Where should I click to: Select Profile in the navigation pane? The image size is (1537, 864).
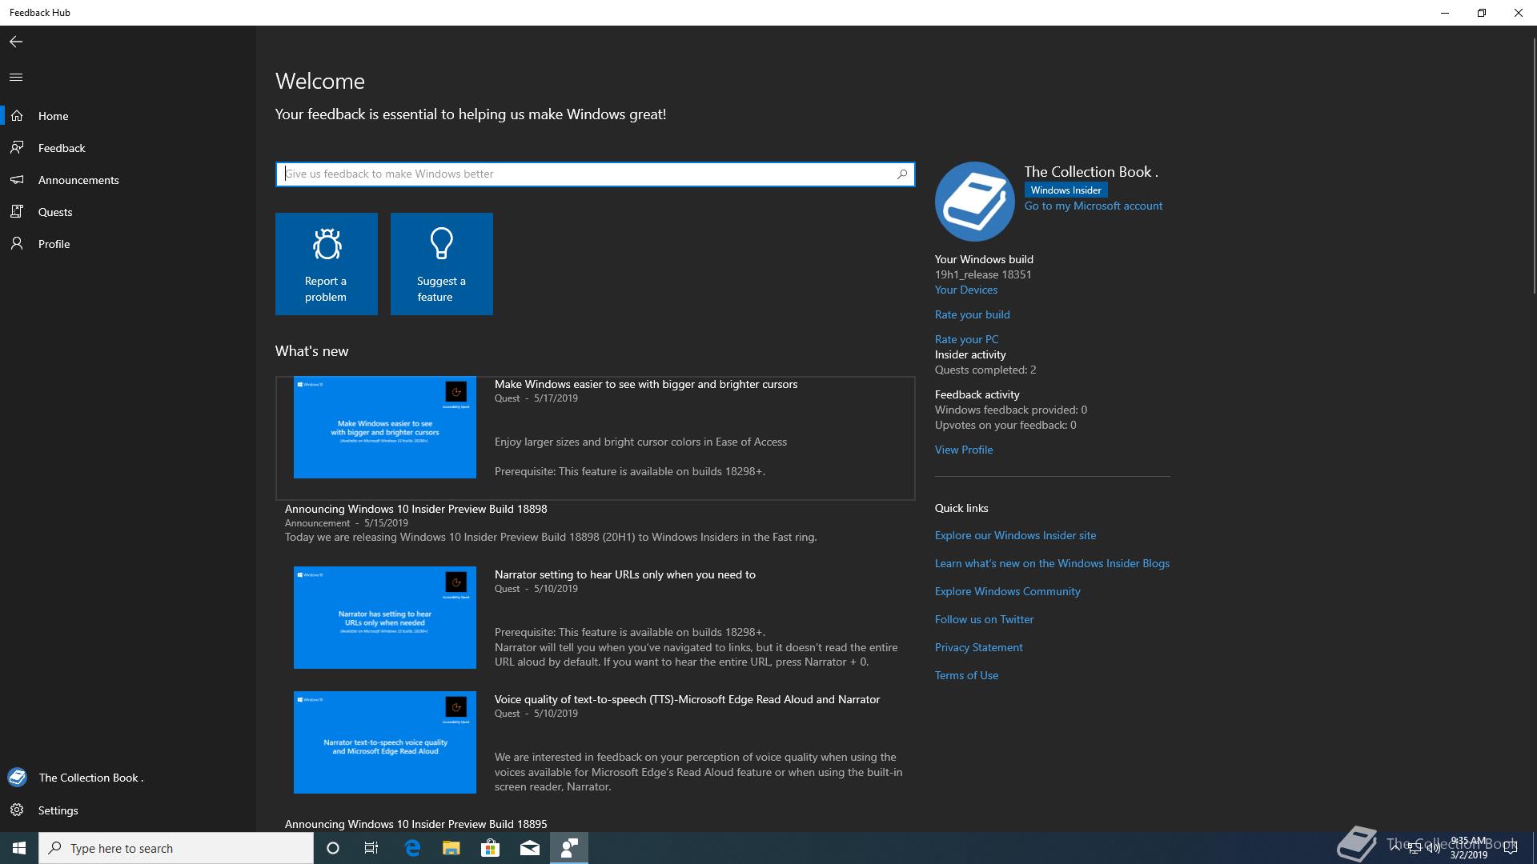point(54,244)
